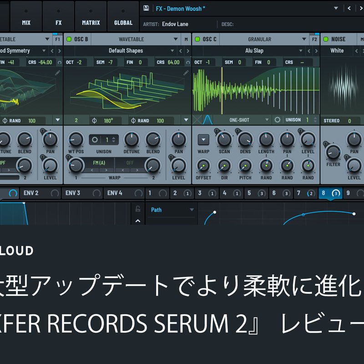Expand OSC A extra options arrow
The height and width of the screenshot is (364, 364).
click(x=58, y=120)
